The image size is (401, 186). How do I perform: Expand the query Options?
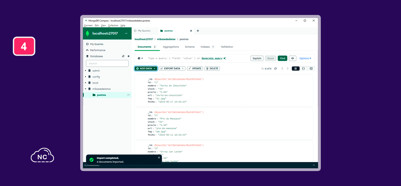[x=305, y=58]
